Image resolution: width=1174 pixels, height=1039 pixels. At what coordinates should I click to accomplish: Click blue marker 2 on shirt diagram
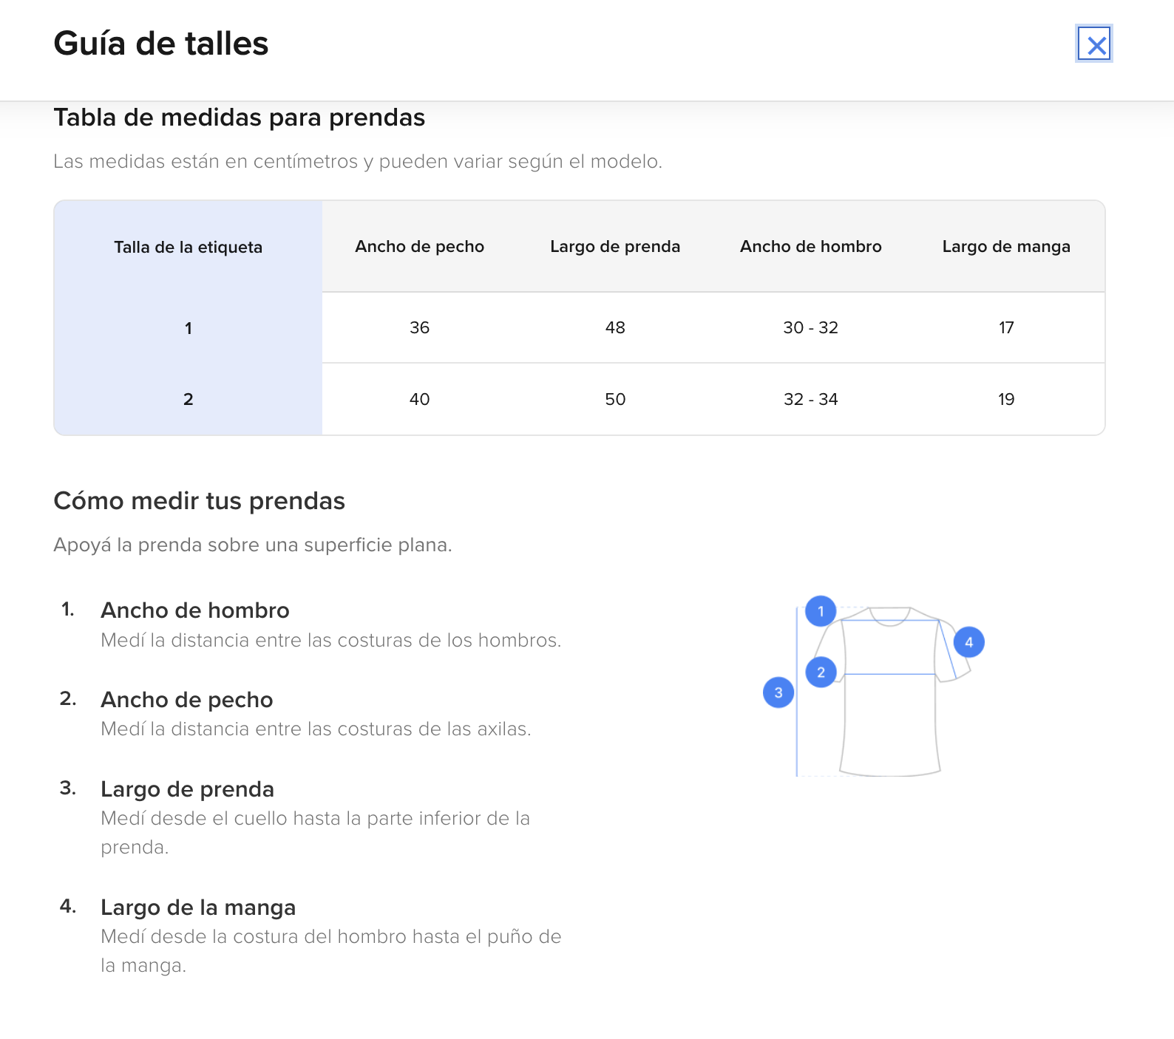(x=821, y=672)
